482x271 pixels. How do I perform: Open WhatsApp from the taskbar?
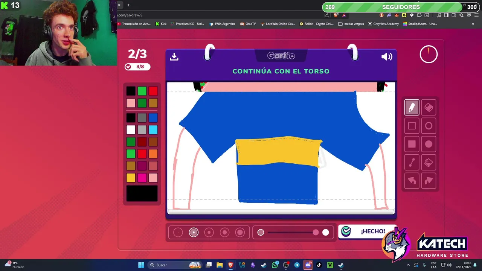pyautogui.click(x=275, y=265)
